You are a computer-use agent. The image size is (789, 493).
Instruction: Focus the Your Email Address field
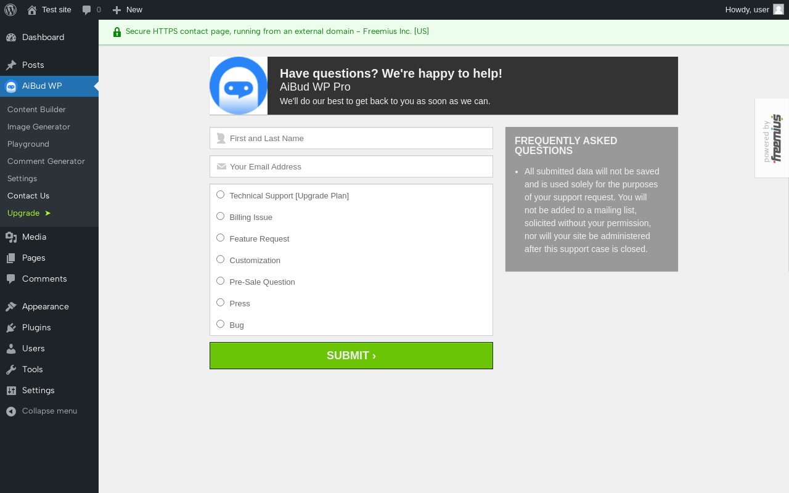[x=351, y=166]
